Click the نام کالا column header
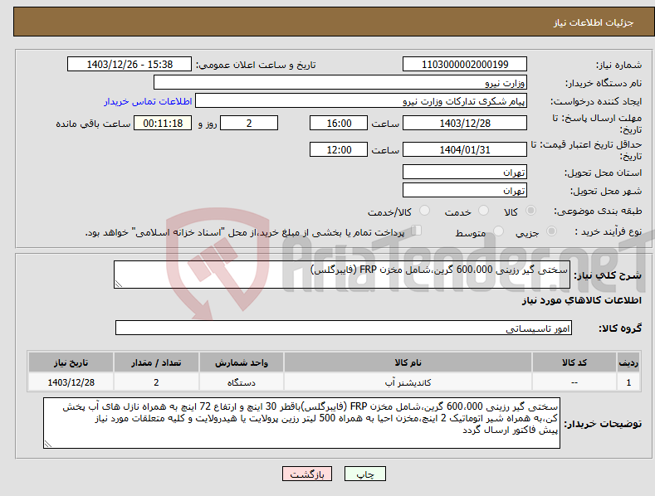655x496 pixels. click(408, 362)
